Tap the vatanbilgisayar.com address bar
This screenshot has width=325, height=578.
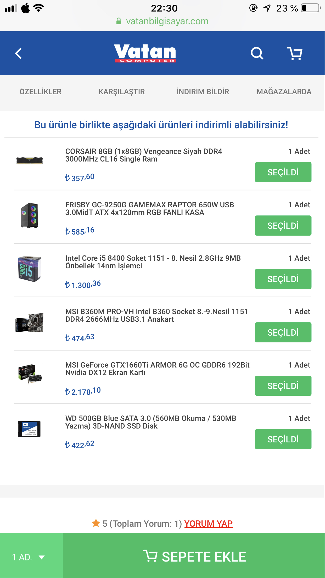point(162,21)
